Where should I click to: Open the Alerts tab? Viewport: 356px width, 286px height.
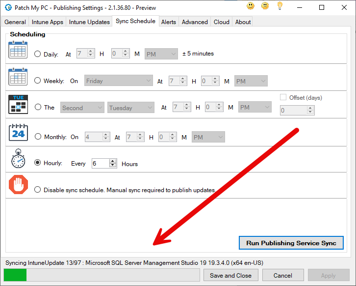tap(169, 22)
